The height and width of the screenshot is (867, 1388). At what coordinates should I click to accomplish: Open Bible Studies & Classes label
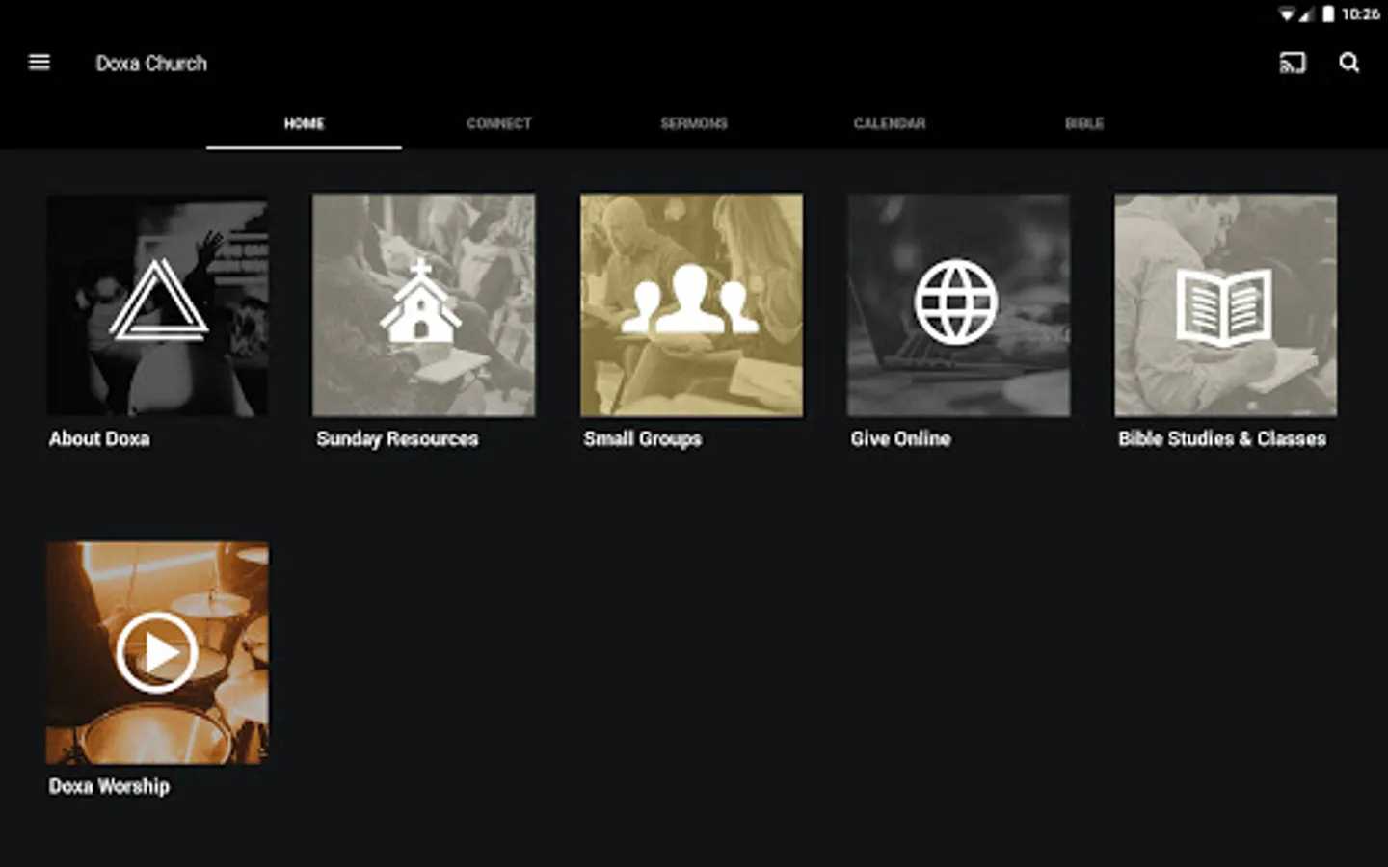coord(1222,439)
